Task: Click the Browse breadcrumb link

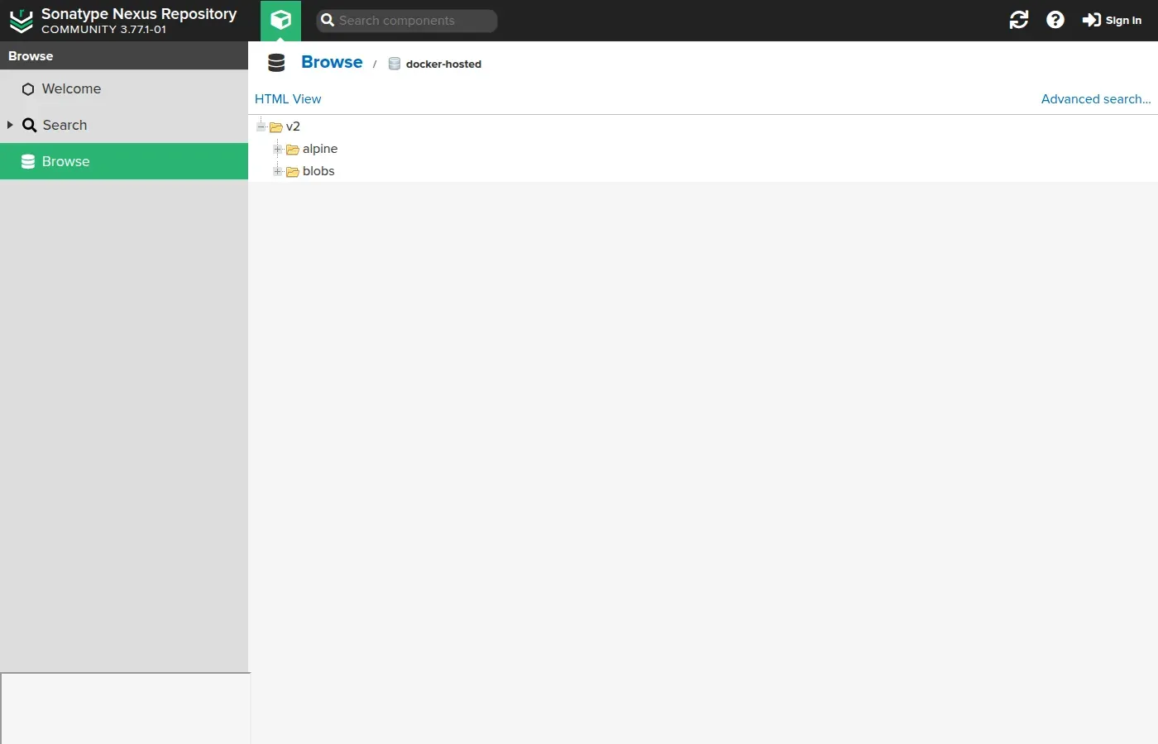Action: pos(332,62)
